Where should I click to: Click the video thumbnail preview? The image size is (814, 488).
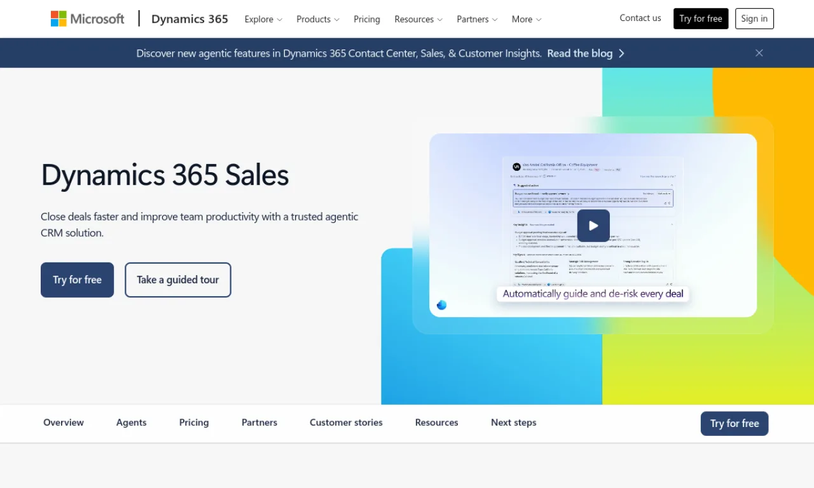[x=593, y=225]
